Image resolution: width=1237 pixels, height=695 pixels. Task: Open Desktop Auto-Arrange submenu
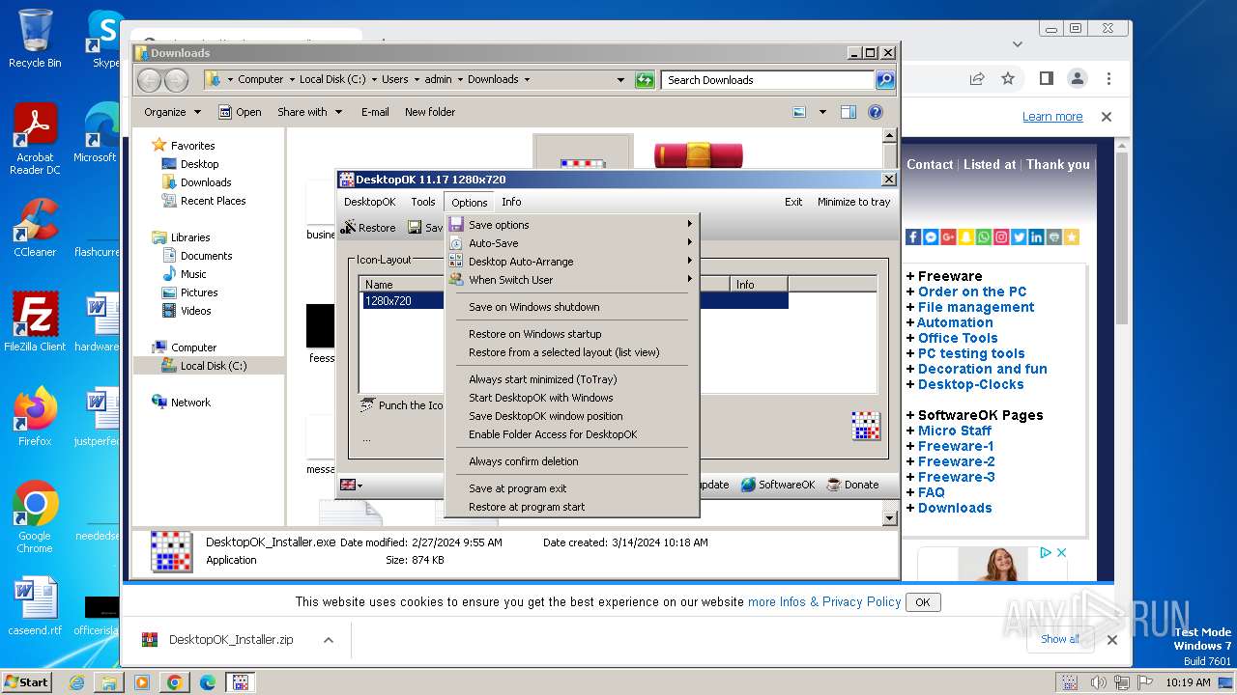coord(571,262)
